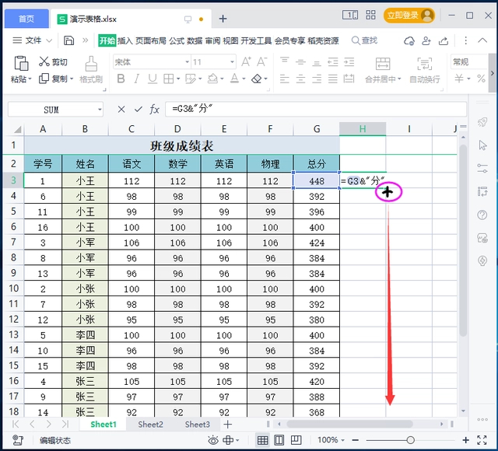Open the insert function fx dialog

pyautogui.click(x=155, y=110)
